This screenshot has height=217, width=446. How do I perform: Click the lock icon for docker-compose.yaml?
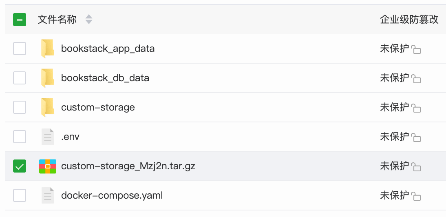[416, 196]
